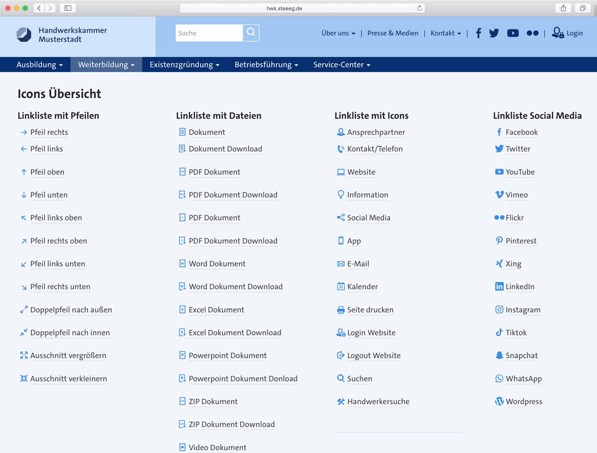Open the Existenzgründung navigation menu

pos(184,65)
